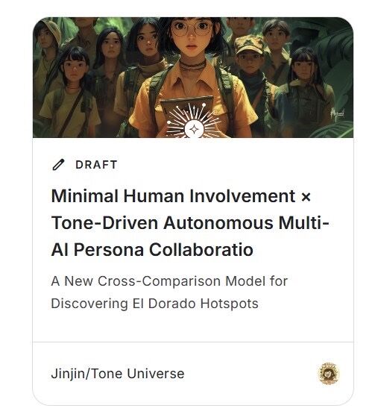Click the blank card area below the subtitle

[193, 327]
